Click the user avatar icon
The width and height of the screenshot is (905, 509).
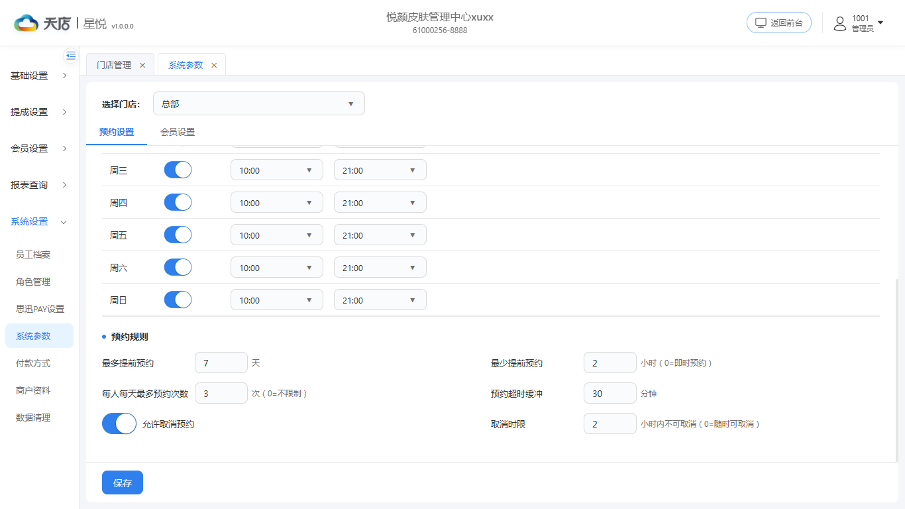pos(840,24)
